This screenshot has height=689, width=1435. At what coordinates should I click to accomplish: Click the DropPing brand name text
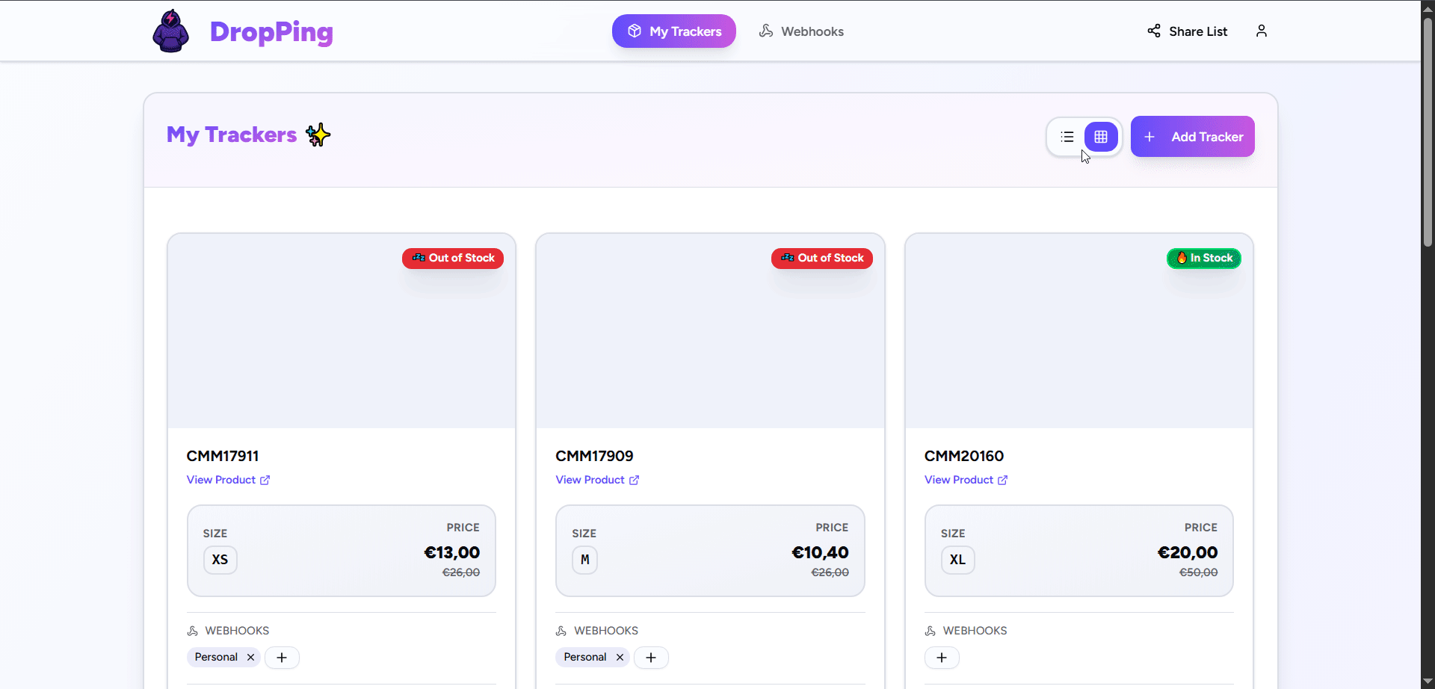(x=271, y=31)
